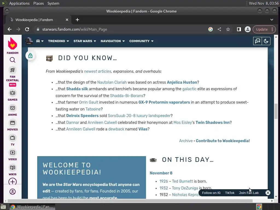
Task: Open the Shadda silk article
Action: (x=77, y=89)
